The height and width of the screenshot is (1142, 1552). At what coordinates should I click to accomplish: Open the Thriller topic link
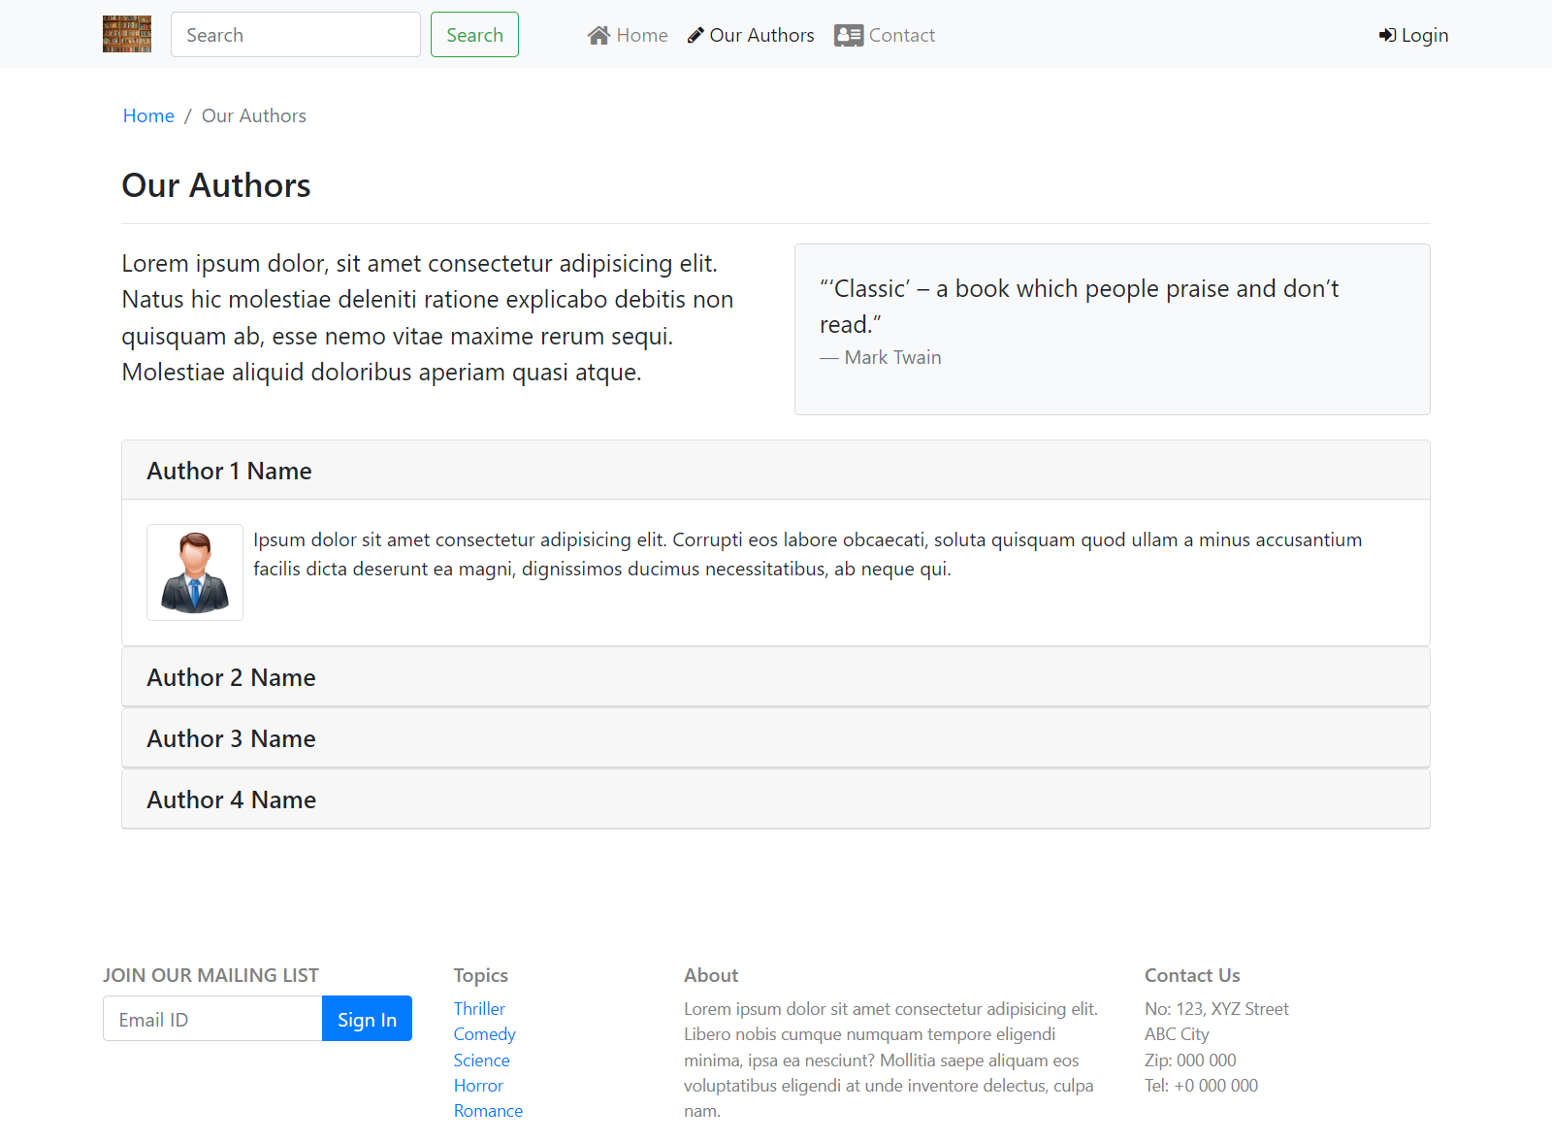pos(479,1008)
